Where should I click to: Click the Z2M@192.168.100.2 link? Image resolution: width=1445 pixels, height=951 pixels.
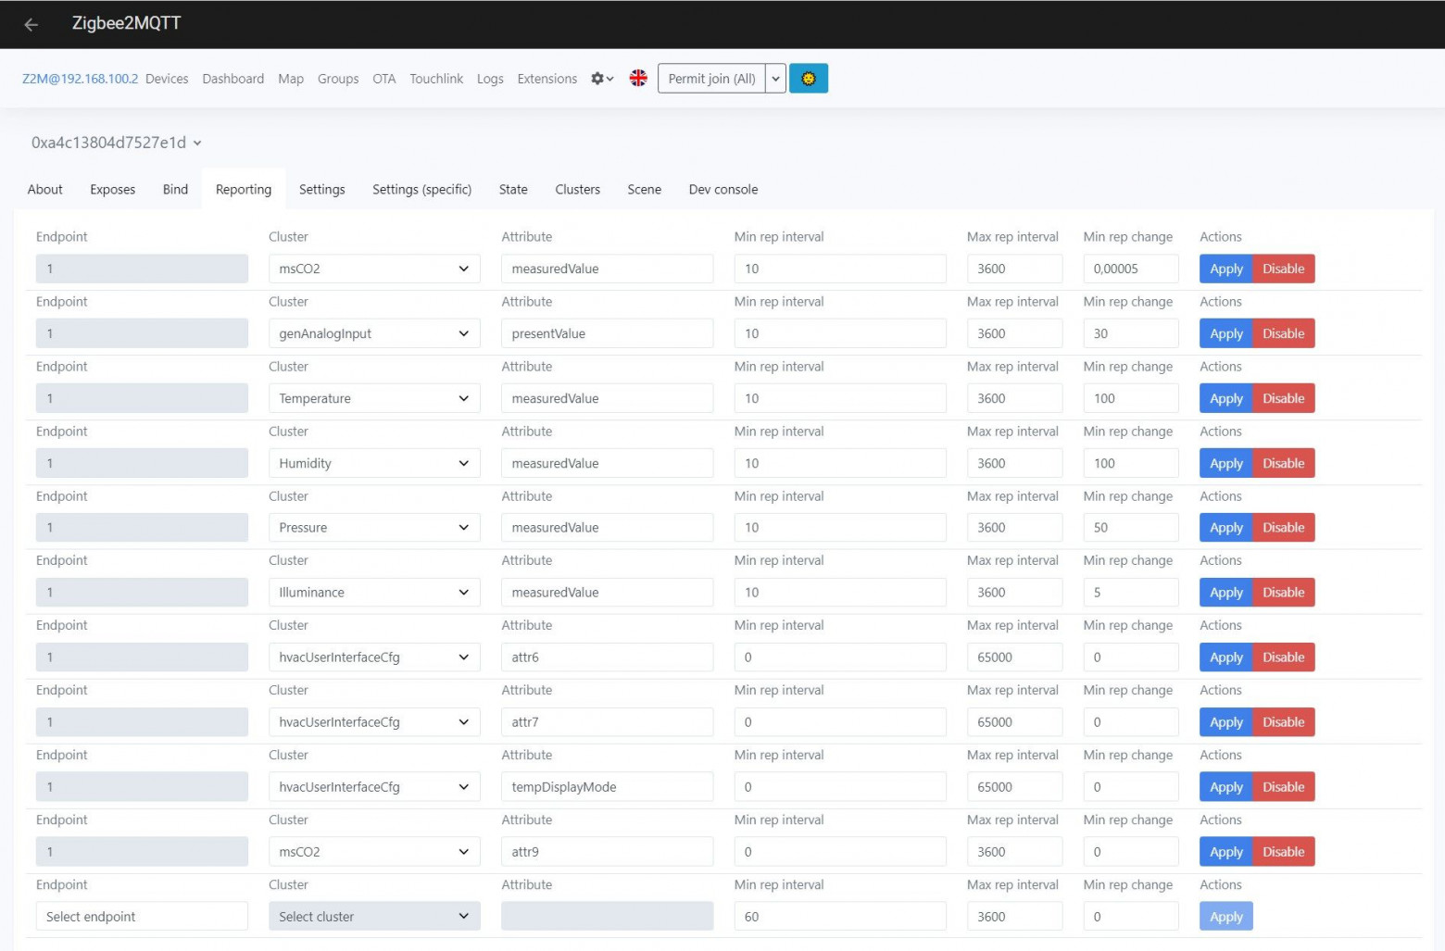(81, 79)
